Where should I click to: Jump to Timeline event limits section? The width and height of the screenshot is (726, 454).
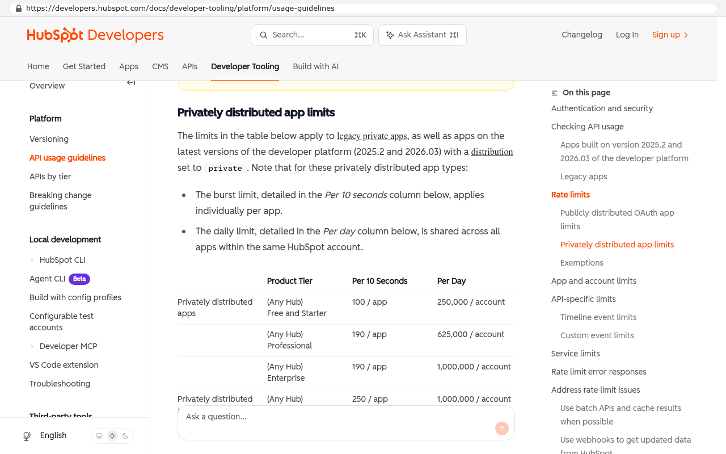tap(598, 317)
